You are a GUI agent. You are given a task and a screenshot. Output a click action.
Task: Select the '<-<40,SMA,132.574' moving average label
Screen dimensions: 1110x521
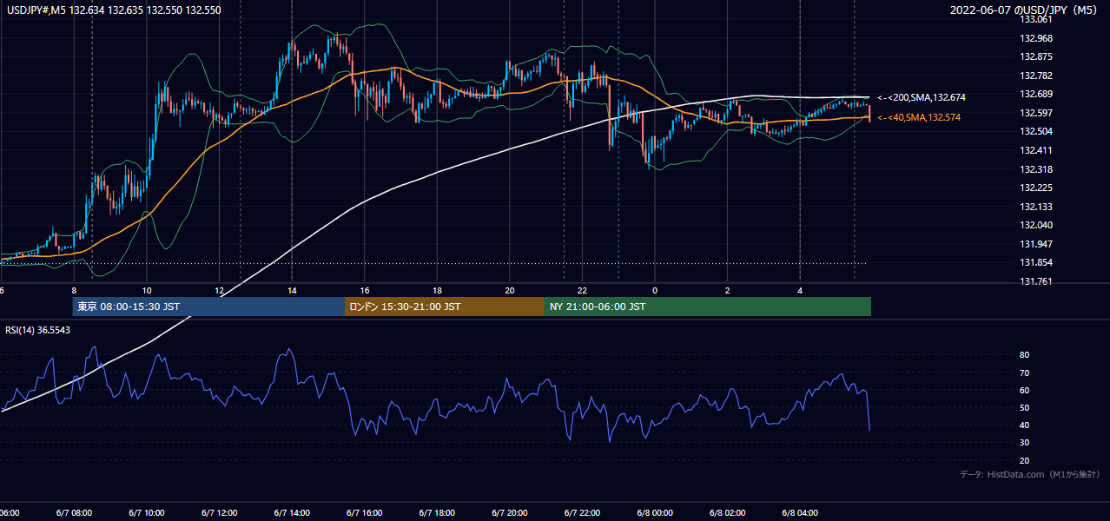918,117
